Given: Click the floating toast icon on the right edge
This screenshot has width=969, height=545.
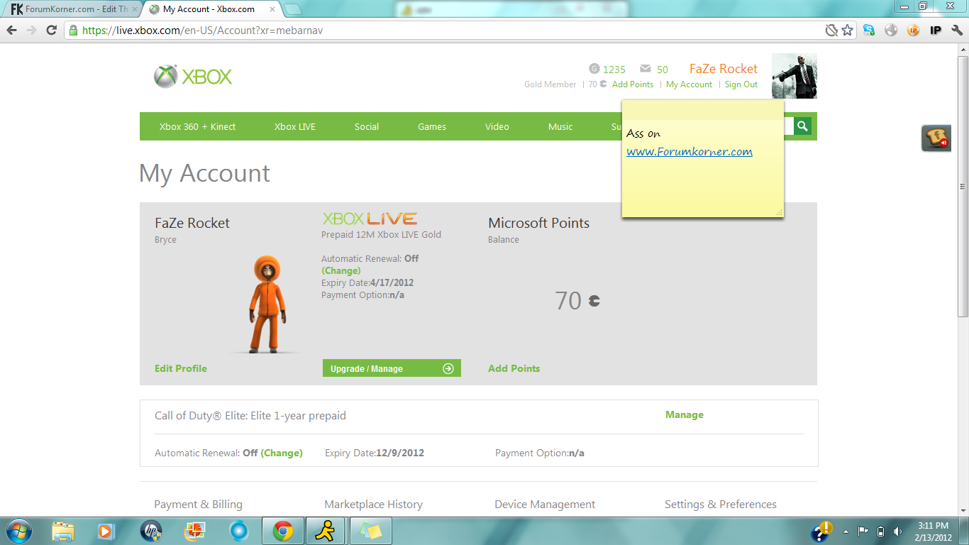Looking at the screenshot, I should pos(936,138).
